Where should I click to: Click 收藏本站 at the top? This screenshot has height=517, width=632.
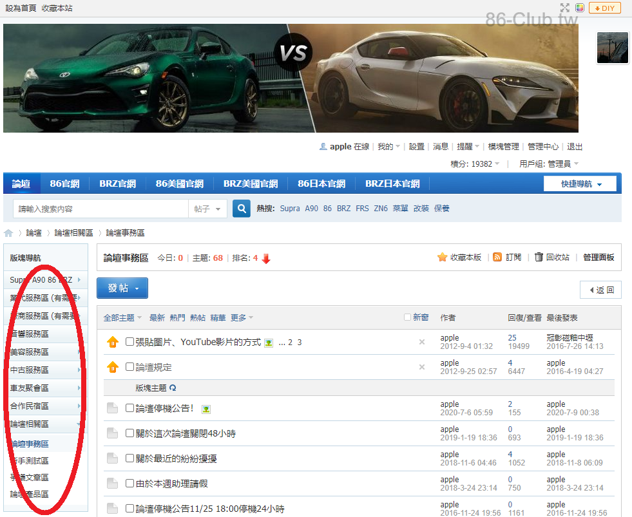tap(57, 8)
